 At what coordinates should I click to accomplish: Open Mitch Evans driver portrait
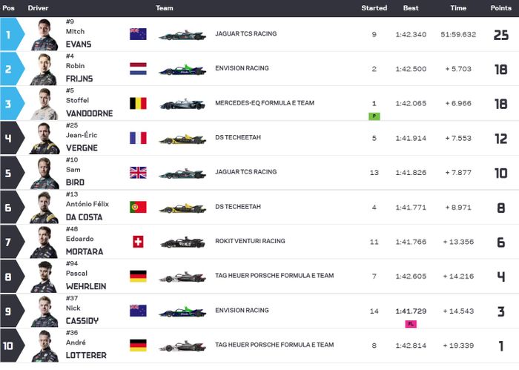point(44,35)
